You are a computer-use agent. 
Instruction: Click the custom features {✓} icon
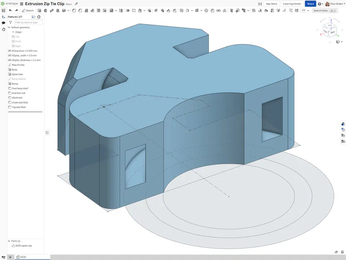point(260,4)
